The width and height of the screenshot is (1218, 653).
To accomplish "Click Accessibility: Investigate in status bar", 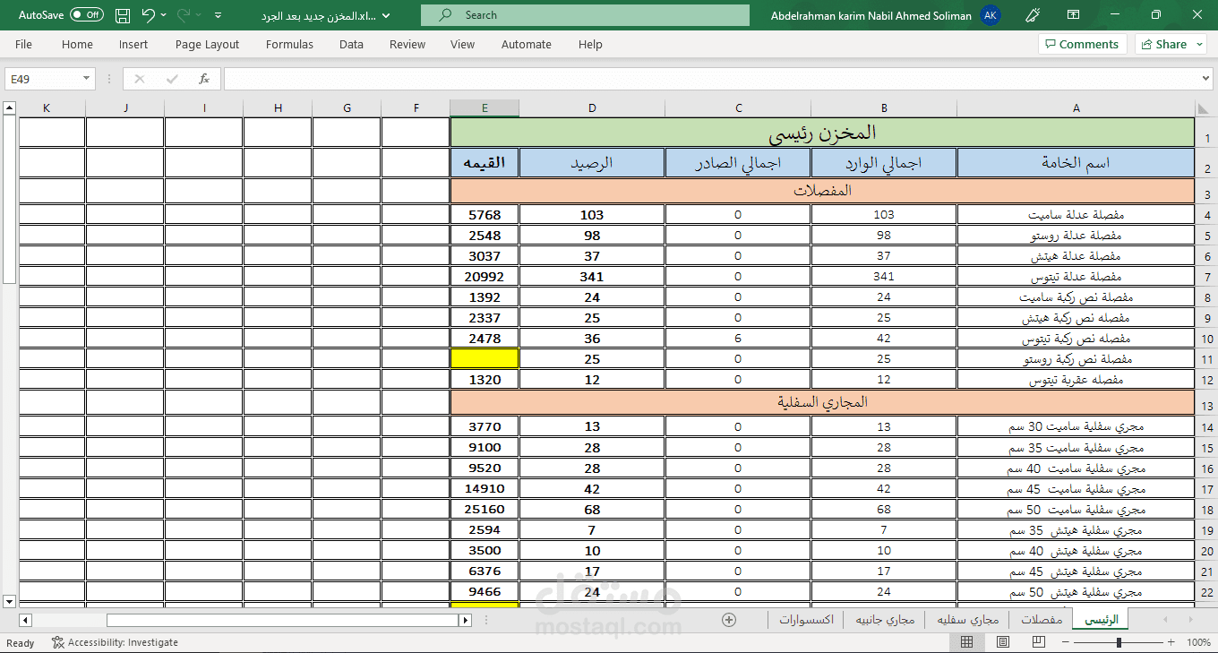I will pyautogui.click(x=115, y=642).
